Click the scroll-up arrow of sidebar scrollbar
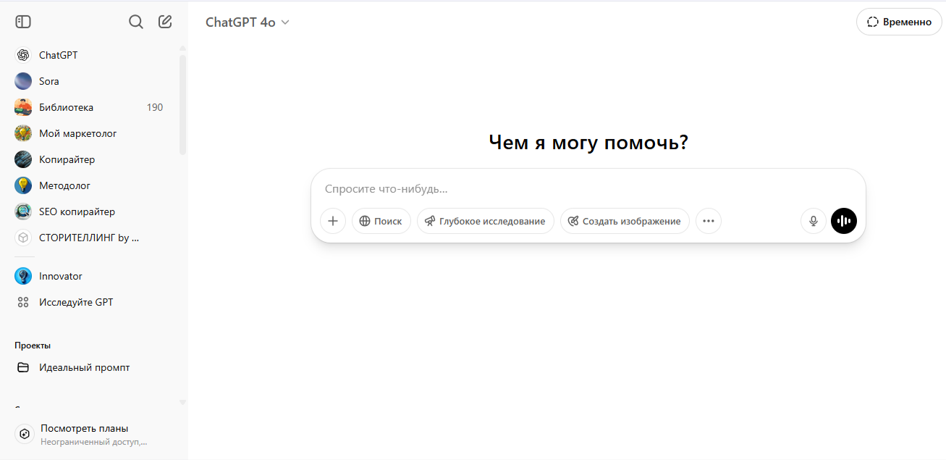The width and height of the screenshot is (946, 460). click(x=182, y=48)
